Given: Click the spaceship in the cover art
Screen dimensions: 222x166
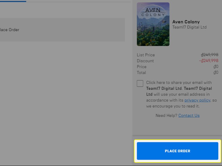Looking at the screenshot, I should pos(164,22).
